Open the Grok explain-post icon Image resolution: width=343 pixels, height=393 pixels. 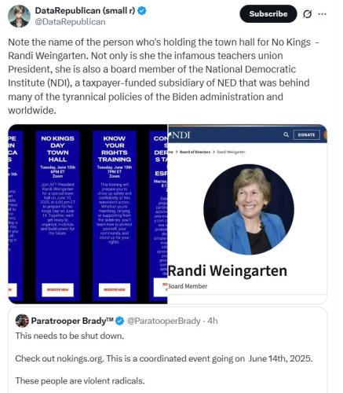click(x=307, y=14)
